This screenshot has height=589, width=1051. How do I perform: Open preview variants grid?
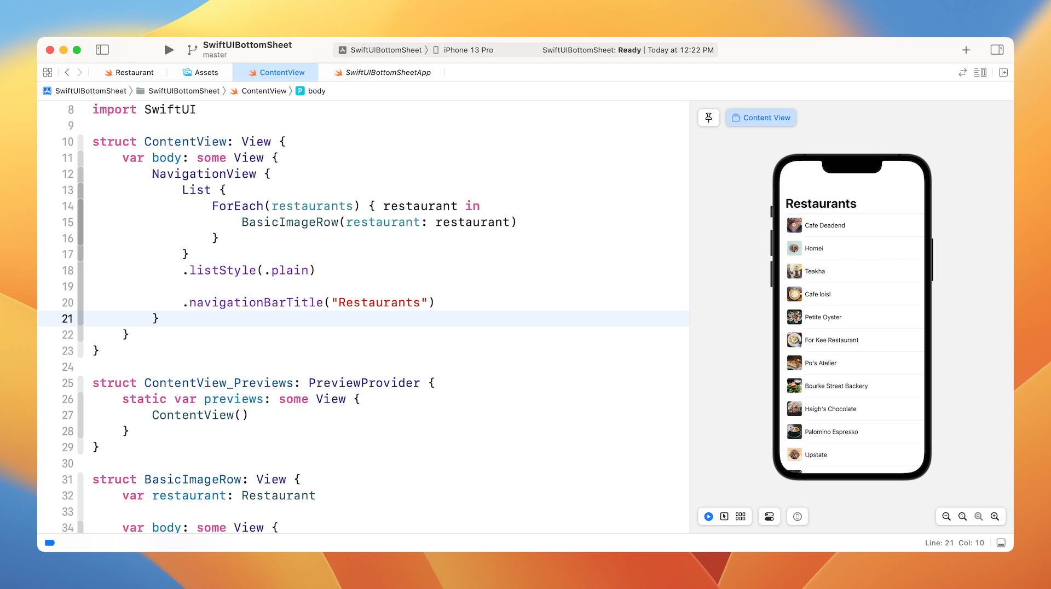click(x=741, y=516)
